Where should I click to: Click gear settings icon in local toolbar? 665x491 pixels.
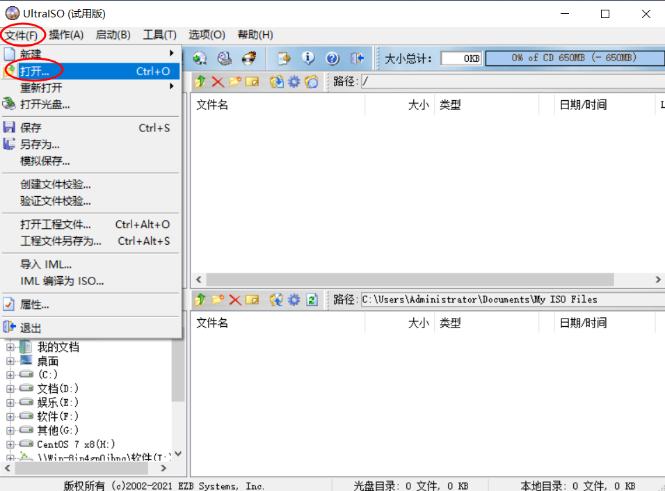click(x=294, y=300)
